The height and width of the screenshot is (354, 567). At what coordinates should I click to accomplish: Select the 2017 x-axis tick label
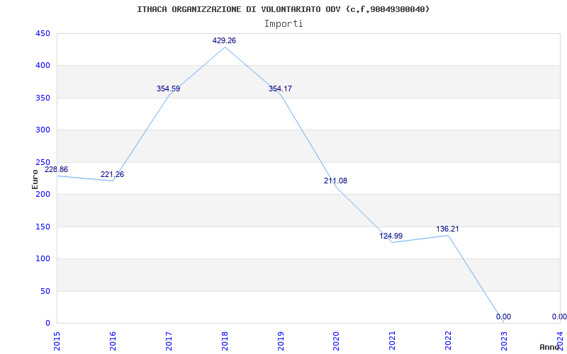coord(169,341)
